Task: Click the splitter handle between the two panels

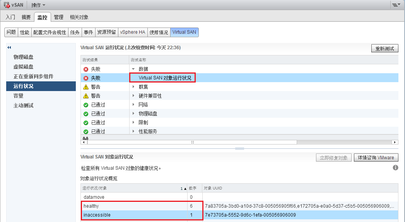Action: tap(239, 148)
